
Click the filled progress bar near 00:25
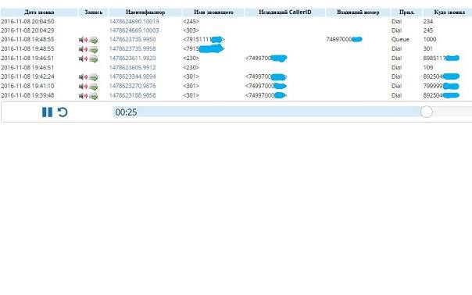point(266,112)
